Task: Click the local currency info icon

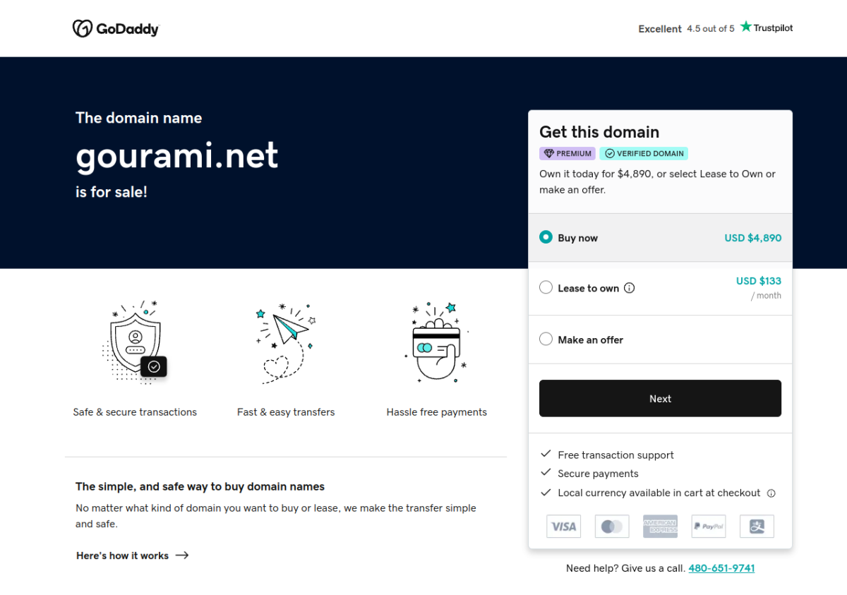Action: (771, 493)
